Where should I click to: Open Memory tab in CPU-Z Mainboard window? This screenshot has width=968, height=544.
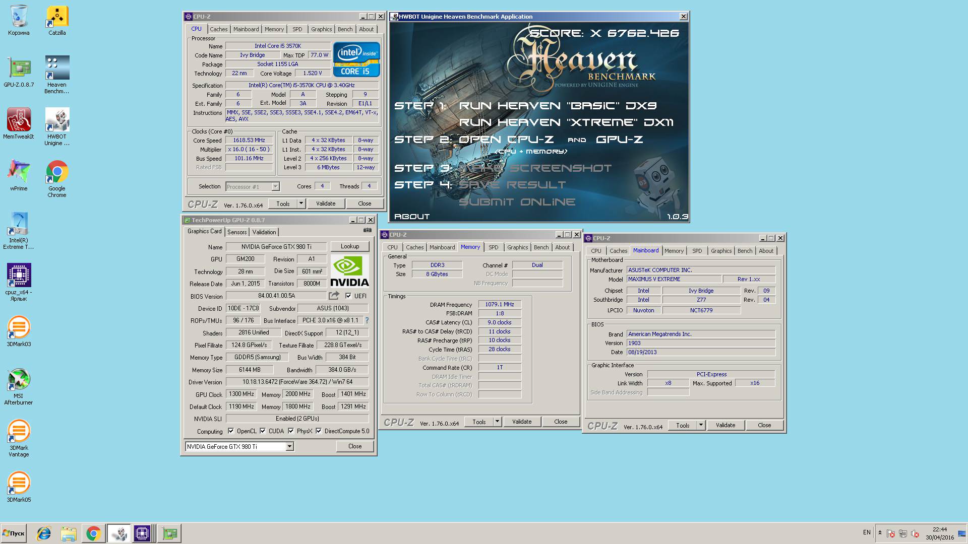coord(674,251)
